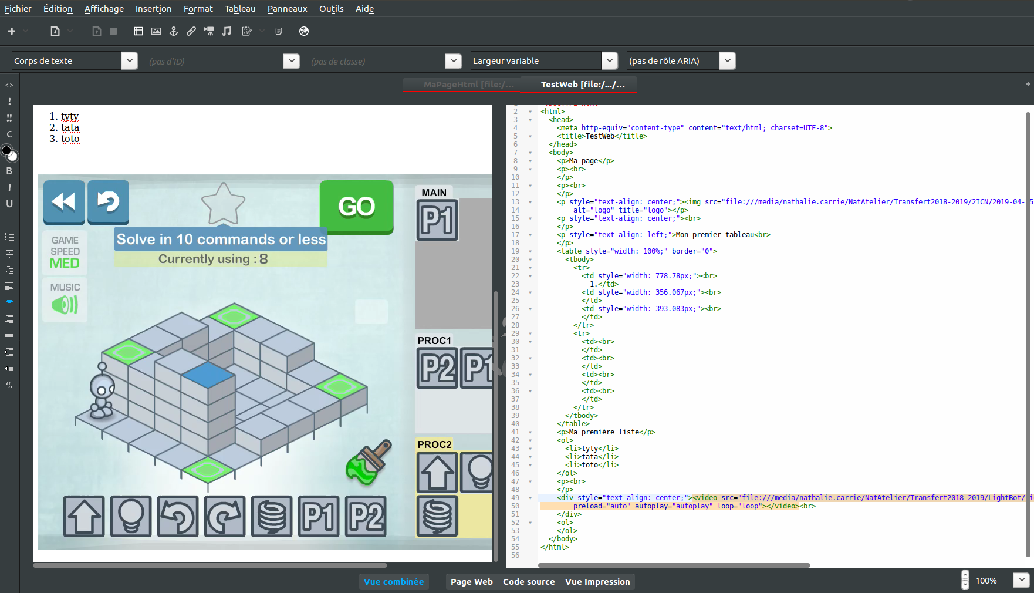Toggle italic formatting in the sidebar
Screen dimensions: 1034x593
9,187
